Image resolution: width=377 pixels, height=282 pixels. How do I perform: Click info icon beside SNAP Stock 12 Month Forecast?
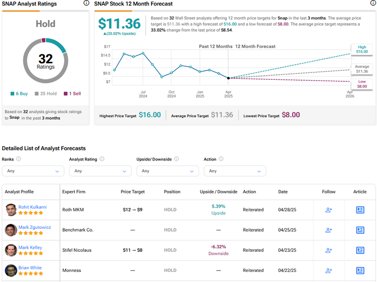tap(373, 3)
